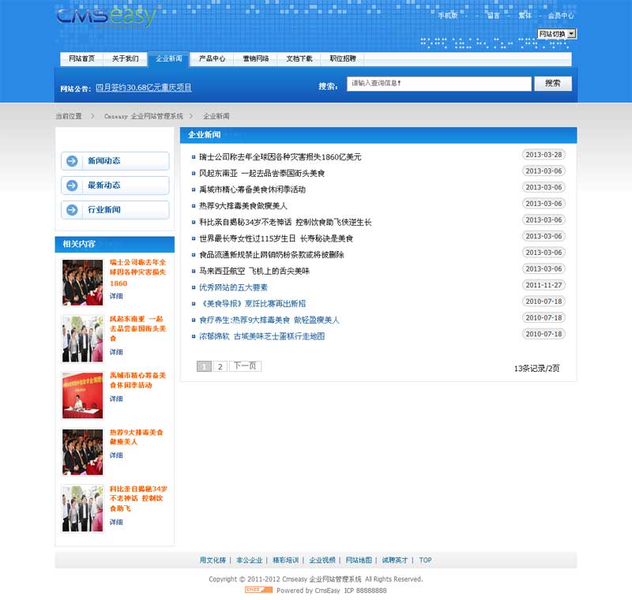Click the CmsEasy logo in the header

click(x=107, y=16)
